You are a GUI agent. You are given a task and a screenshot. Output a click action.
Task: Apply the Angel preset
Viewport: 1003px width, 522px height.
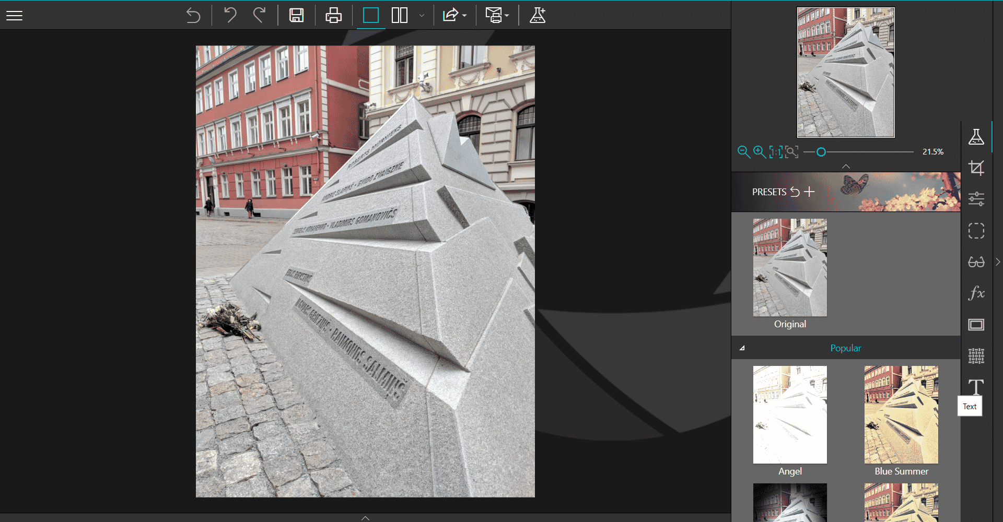coord(790,414)
